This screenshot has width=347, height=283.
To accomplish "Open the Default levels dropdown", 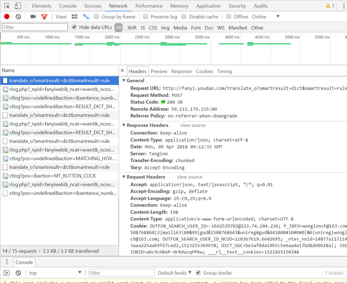I will click(x=175, y=273).
